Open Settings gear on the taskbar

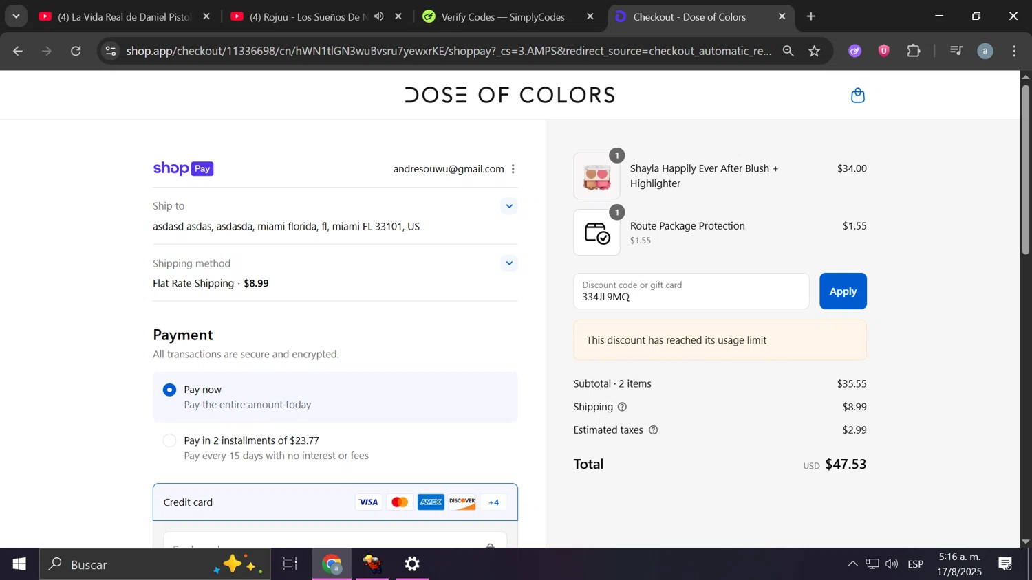412,564
